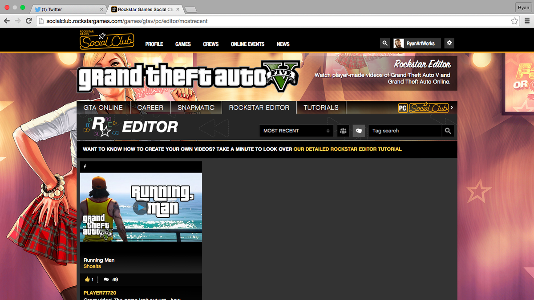The image size is (534, 300).
Task: Click the comments speech bubble icon
Action: pyautogui.click(x=106, y=280)
